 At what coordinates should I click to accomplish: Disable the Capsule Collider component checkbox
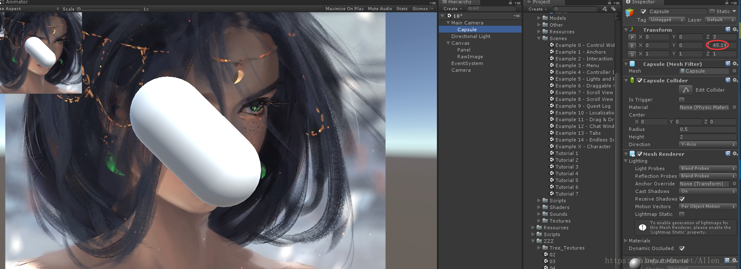coord(640,80)
